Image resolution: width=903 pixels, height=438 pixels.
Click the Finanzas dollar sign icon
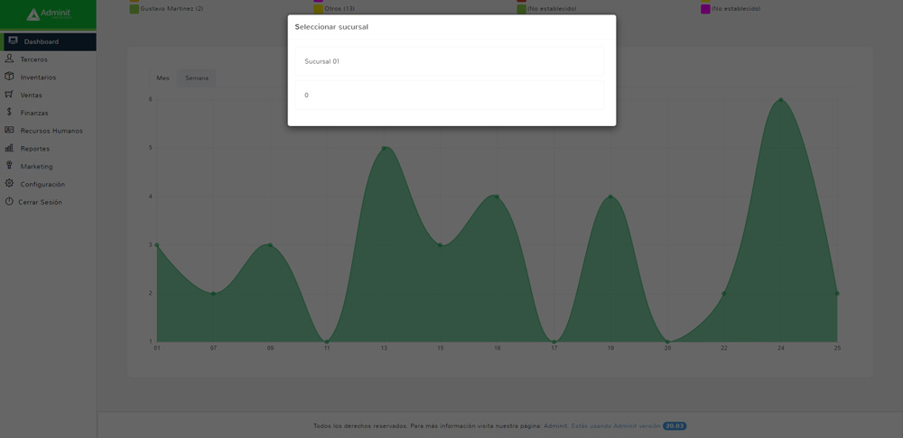[x=9, y=113]
